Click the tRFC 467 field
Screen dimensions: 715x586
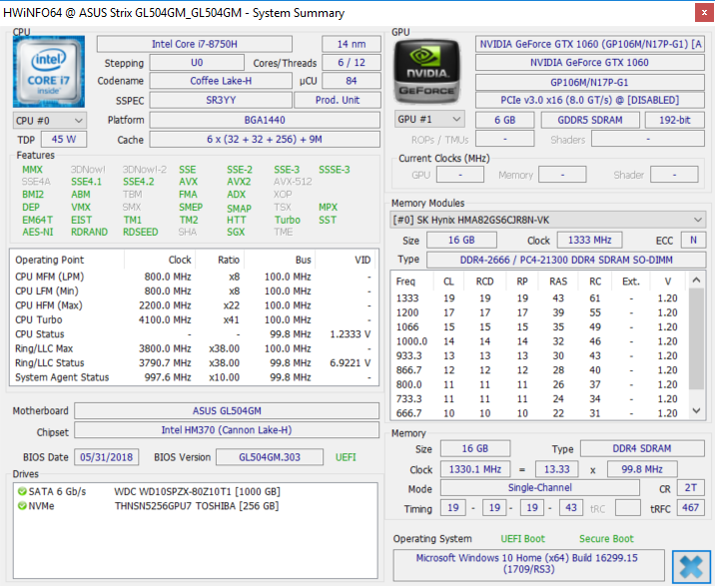pos(690,507)
